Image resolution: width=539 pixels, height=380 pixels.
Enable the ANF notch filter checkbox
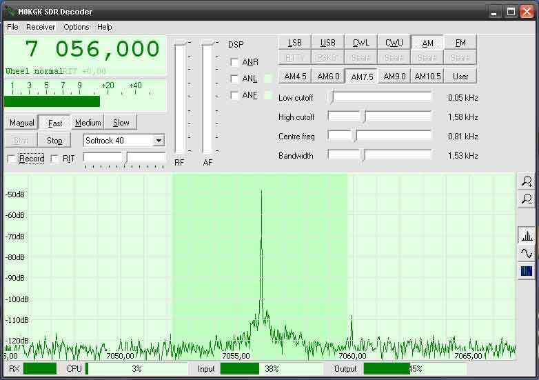coord(234,95)
